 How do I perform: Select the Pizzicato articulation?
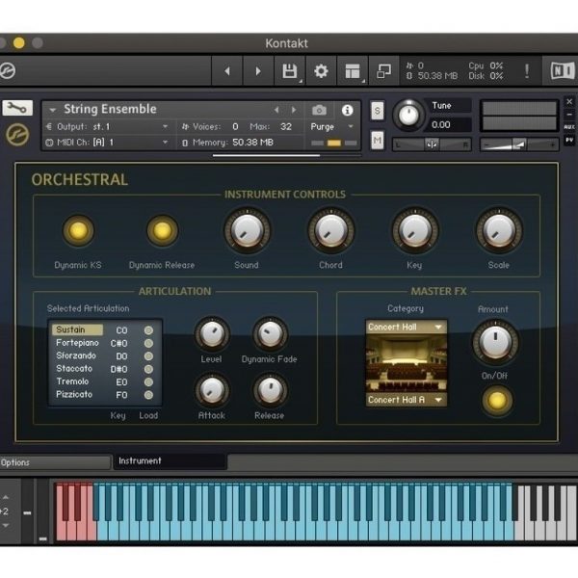pyautogui.click(x=74, y=394)
